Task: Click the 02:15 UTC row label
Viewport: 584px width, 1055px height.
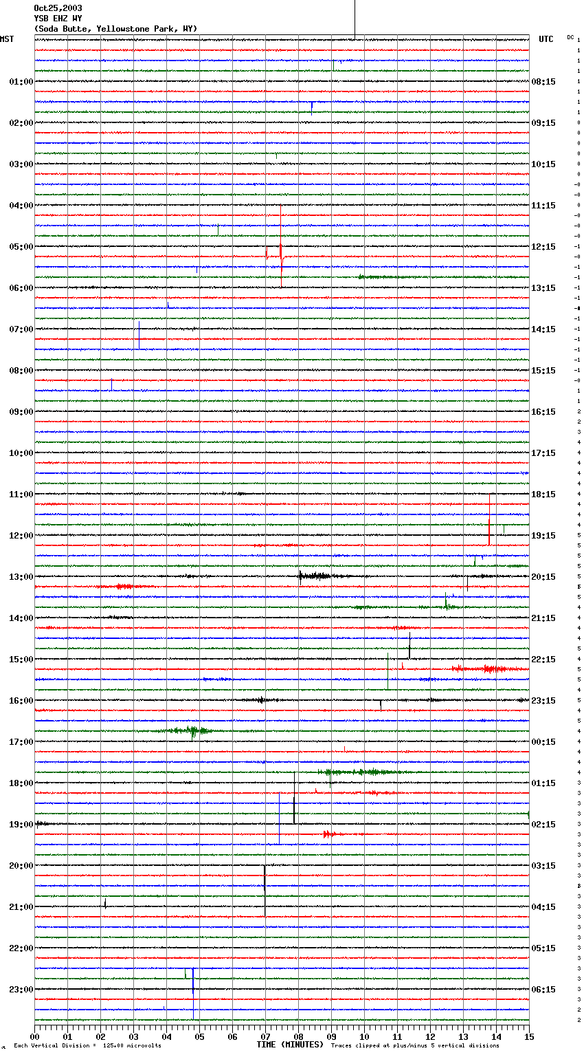Action: [543, 825]
